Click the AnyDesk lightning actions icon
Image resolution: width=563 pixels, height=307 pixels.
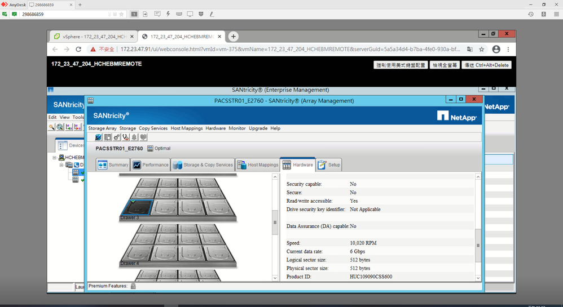pos(168,14)
